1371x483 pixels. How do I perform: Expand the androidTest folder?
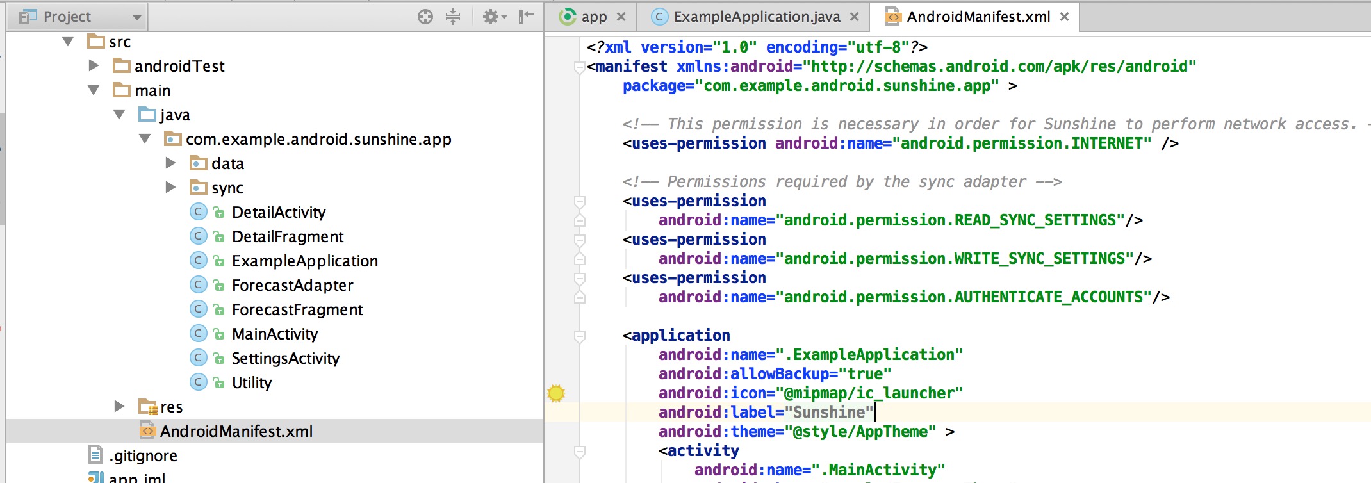(94, 65)
